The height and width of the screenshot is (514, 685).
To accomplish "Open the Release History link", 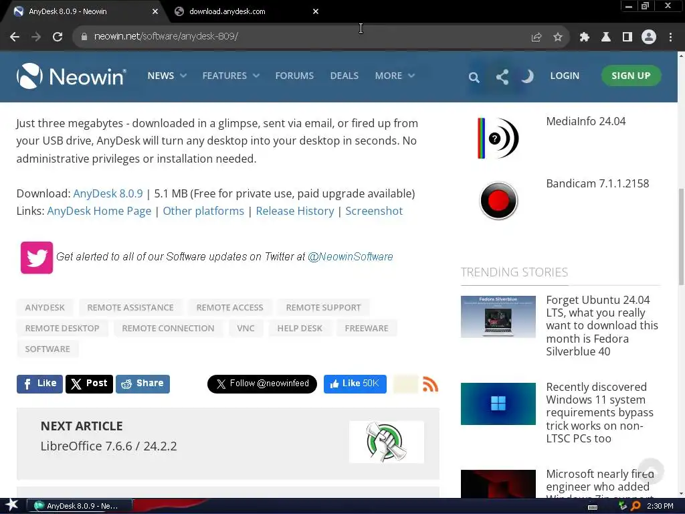I will [295, 211].
